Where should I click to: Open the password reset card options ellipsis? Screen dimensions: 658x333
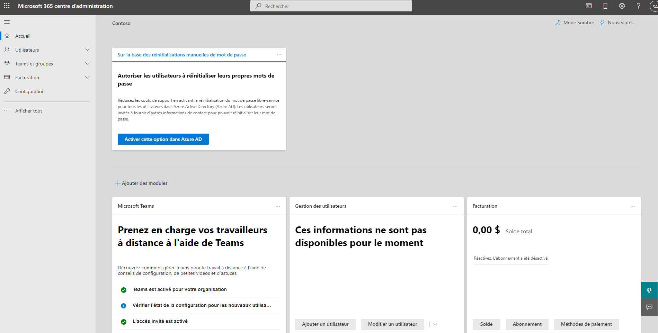[279, 55]
